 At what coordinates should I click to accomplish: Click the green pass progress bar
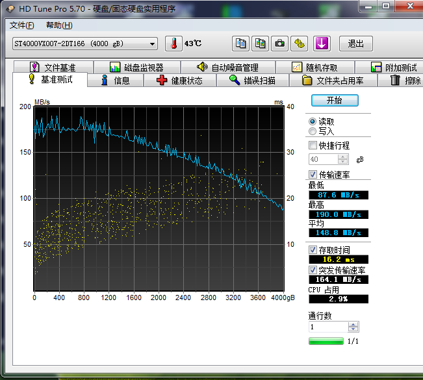pyautogui.click(x=326, y=341)
